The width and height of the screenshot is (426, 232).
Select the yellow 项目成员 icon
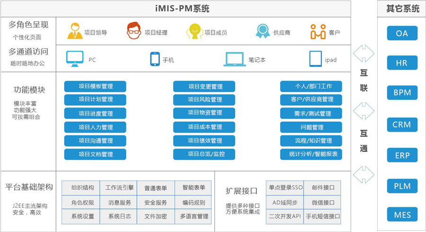(195, 31)
